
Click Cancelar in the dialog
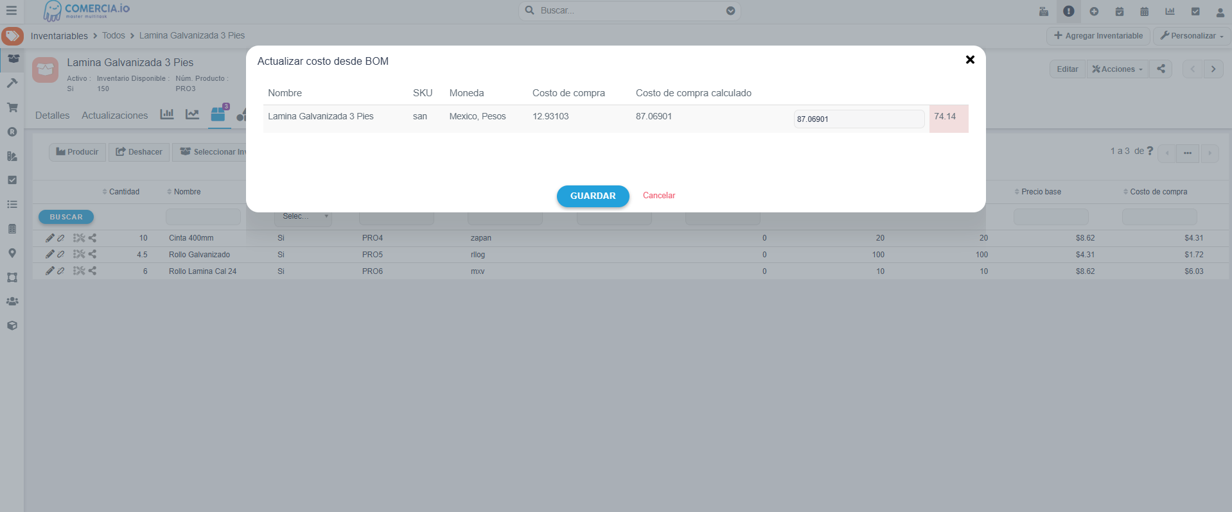point(659,196)
